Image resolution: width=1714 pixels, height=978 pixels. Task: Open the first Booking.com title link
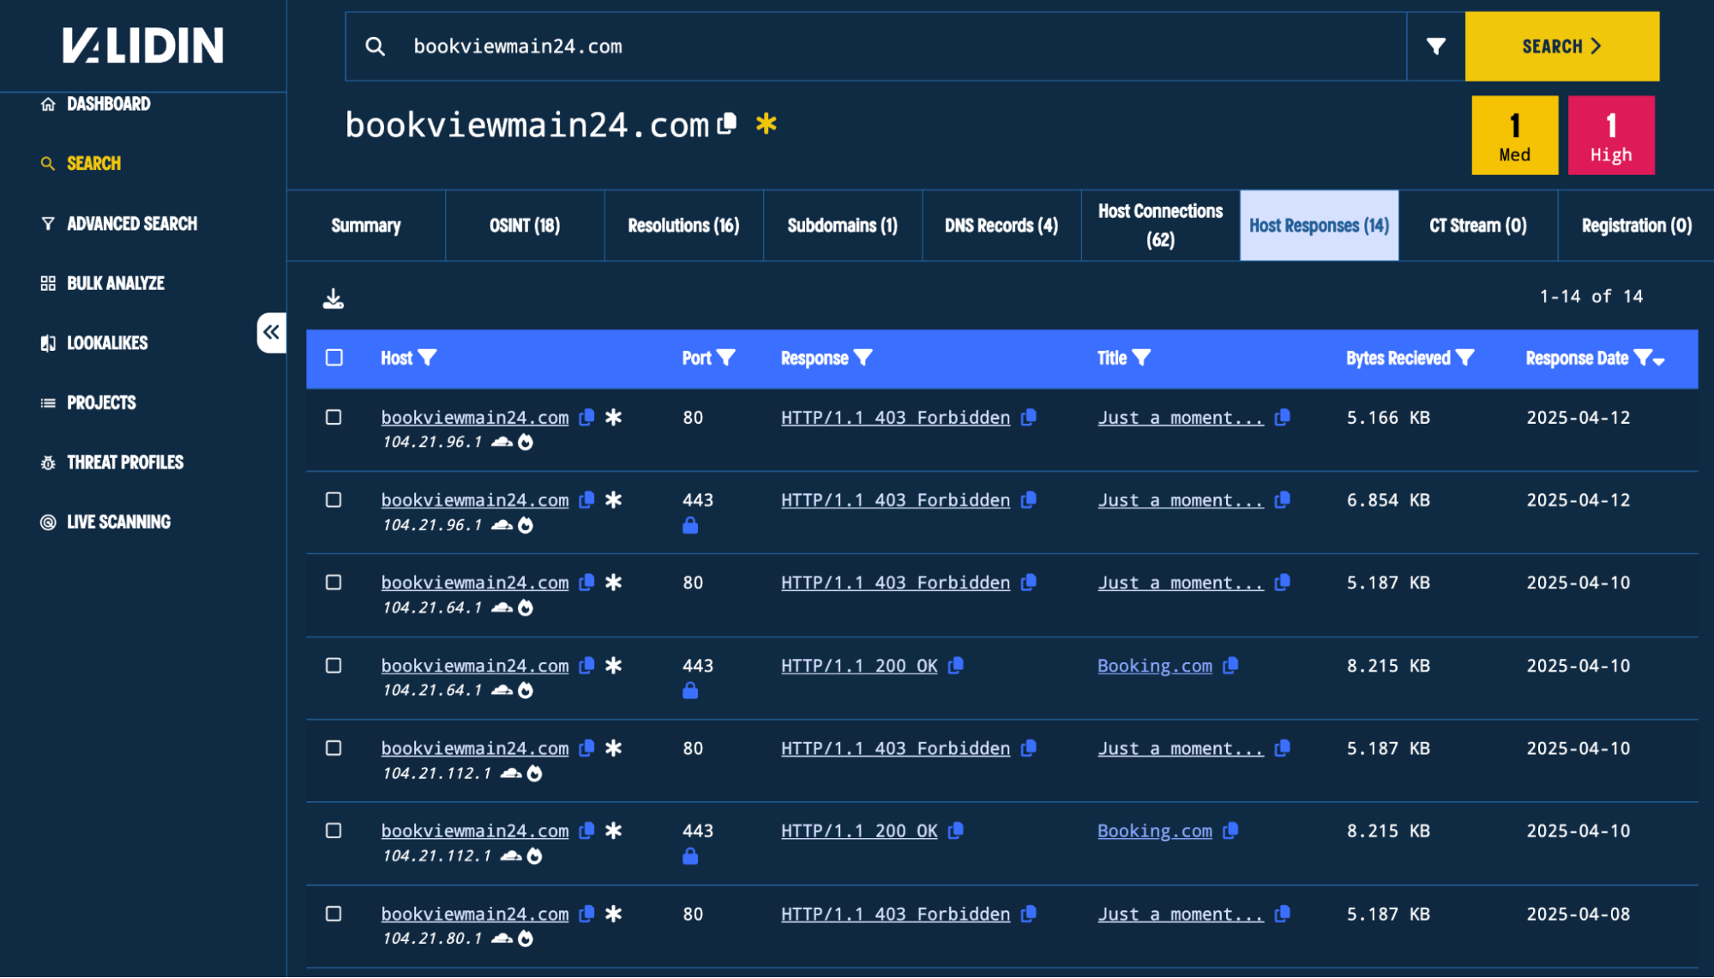pyautogui.click(x=1155, y=666)
